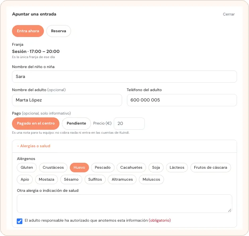Toggle the Sésamo allergen chip
The width and height of the screenshot is (249, 236).
point(71,179)
